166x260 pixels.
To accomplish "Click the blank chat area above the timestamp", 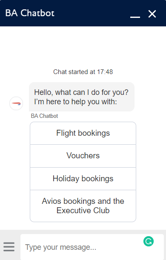I will pyautogui.click(x=83, y=47).
